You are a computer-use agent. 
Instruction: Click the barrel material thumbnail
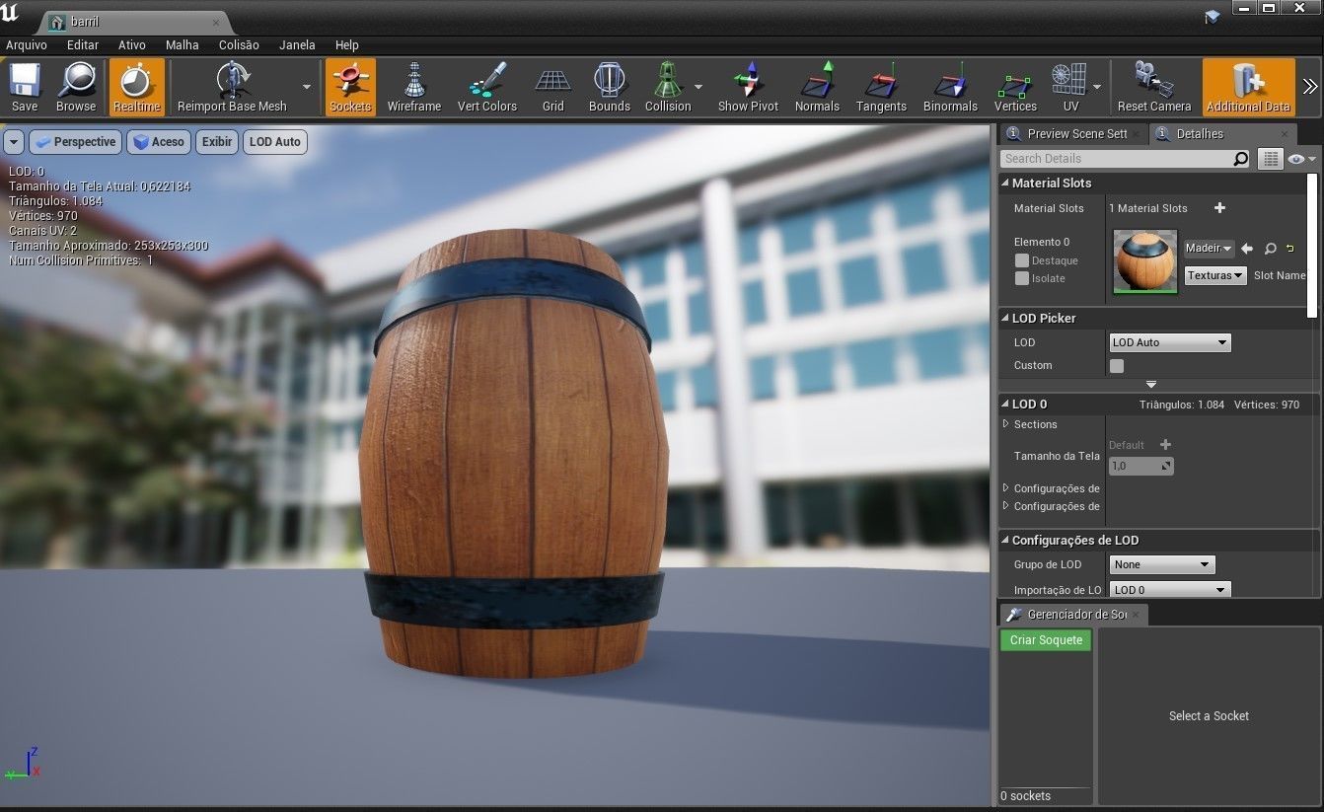coord(1145,261)
